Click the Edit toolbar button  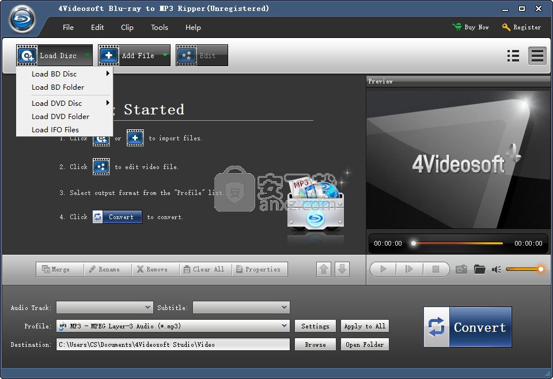202,55
